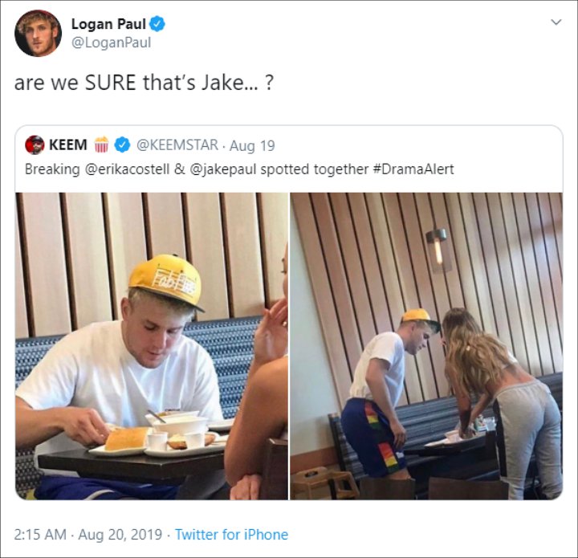The width and height of the screenshot is (578, 558).
Task: Expand the tweet options chevron
Action: click(x=556, y=22)
